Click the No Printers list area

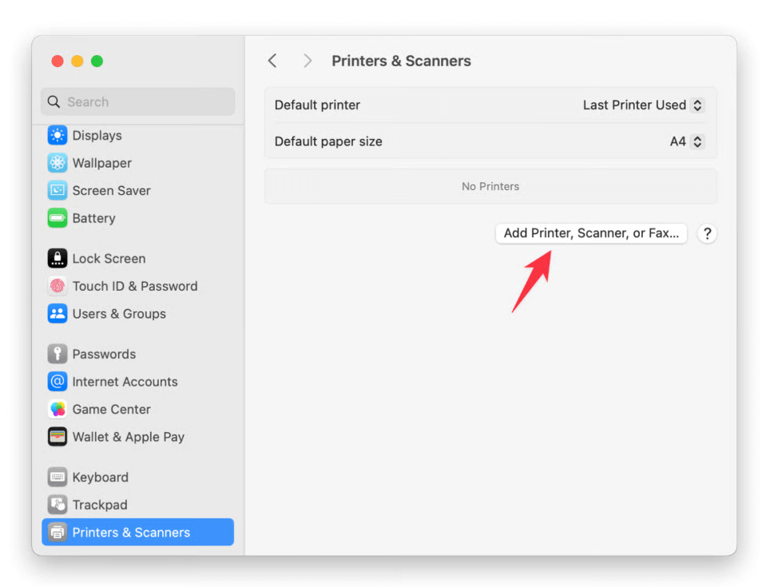coord(490,186)
